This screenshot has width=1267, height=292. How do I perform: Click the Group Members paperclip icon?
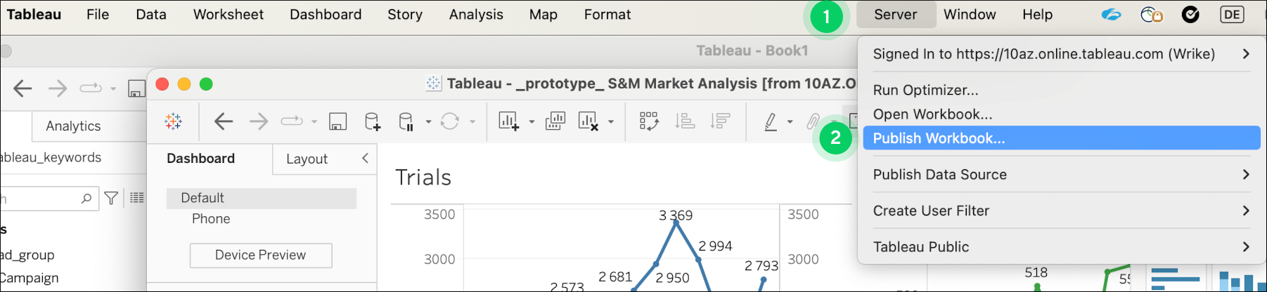(813, 121)
